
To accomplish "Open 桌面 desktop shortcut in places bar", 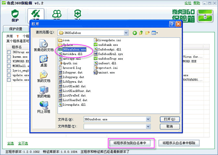I will point(44,61).
